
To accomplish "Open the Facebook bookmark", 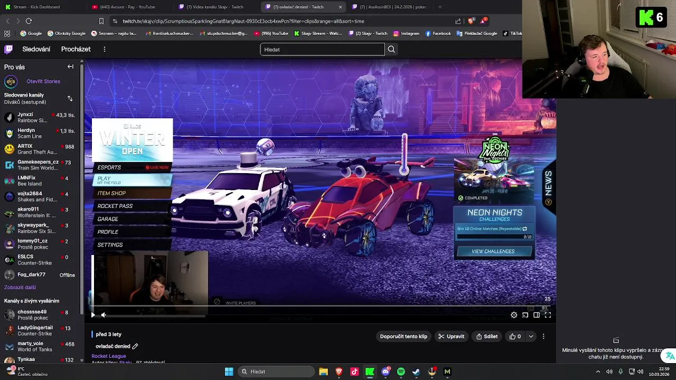I will click(x=438, y=33).
